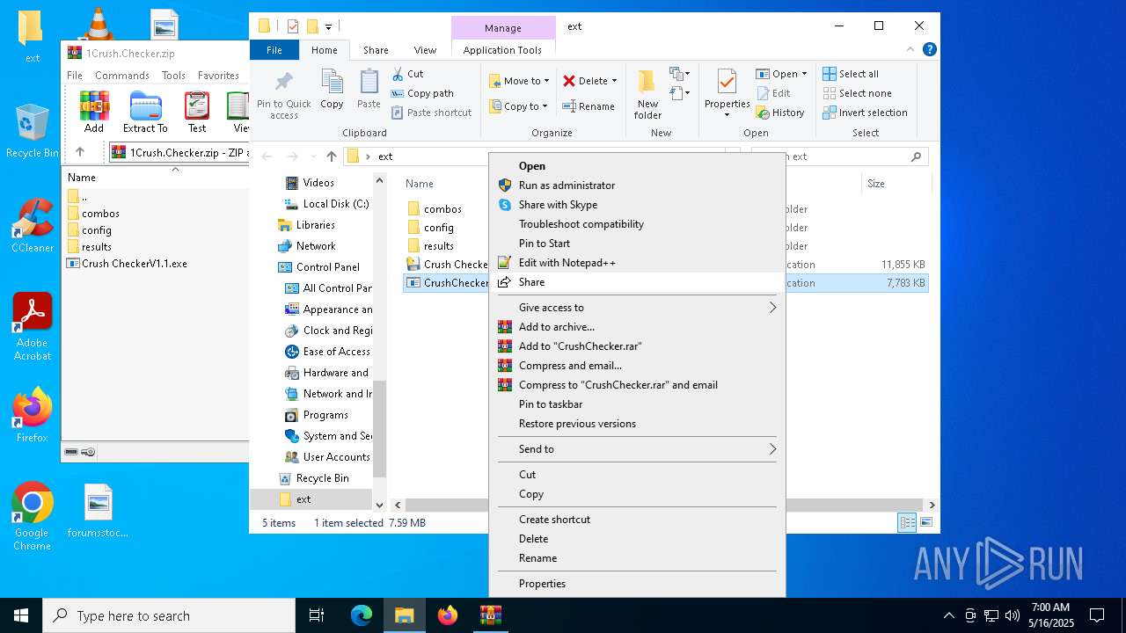The width and height of the screenshot is (1126, 633).
Task: Open the Delete dropdown arrow
Action: [614, 81]
